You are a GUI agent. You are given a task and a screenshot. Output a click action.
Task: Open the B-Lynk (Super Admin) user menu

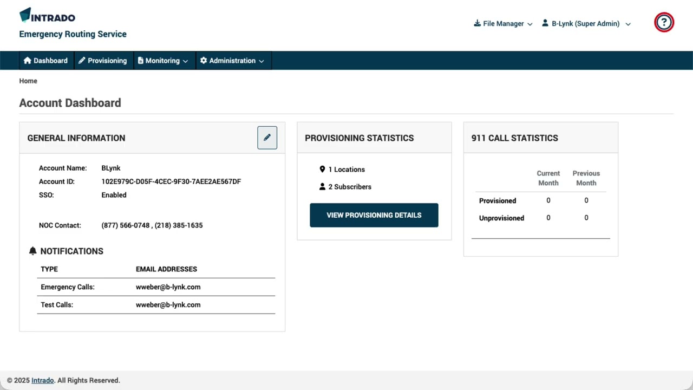[x=586, y=23]
